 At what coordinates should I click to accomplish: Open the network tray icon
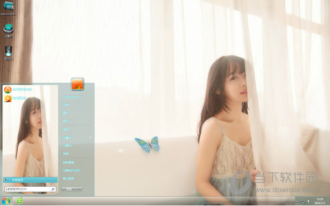click(x=302, y=201)
